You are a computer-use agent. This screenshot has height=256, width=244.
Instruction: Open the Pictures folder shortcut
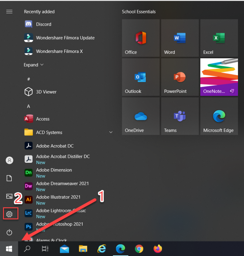[9, 196]
